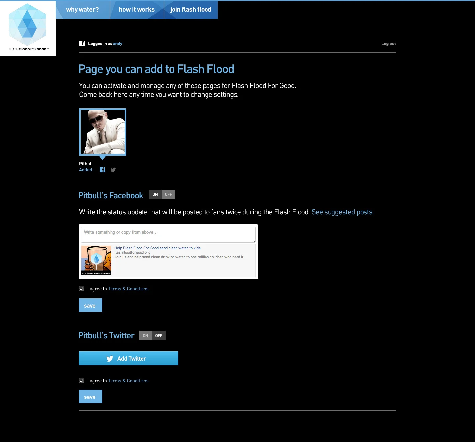
Task: Open the "why water?" tab
Action: click(x=82, y=10)
